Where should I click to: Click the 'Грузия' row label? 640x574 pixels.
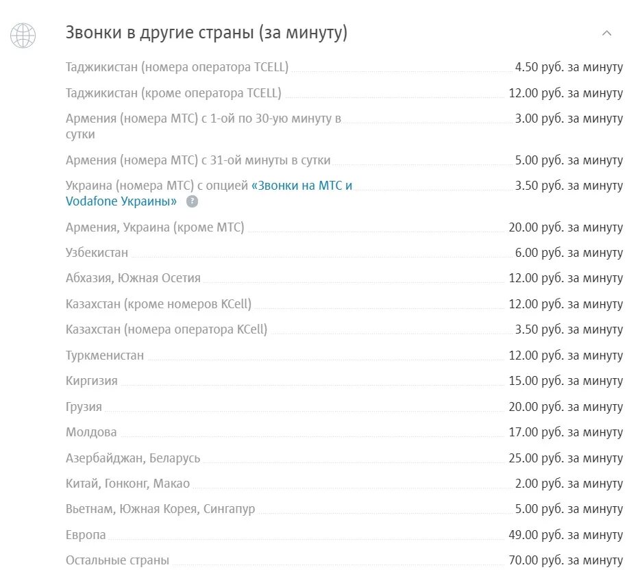coord(84,407)
